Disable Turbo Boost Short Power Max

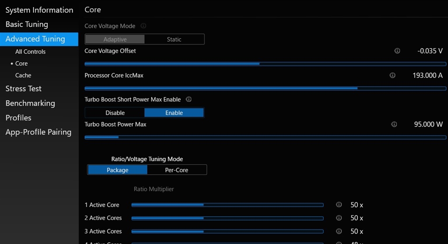pyautogui.click(x=115, y=113)
